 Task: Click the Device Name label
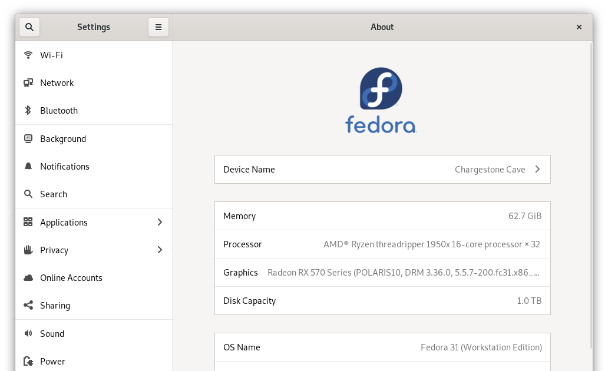click(249, 170)
